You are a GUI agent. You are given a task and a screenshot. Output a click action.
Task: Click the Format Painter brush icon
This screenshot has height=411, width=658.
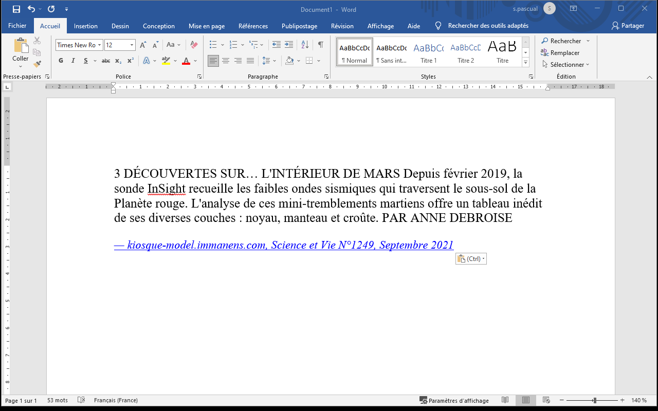click(x=37, y=64)
